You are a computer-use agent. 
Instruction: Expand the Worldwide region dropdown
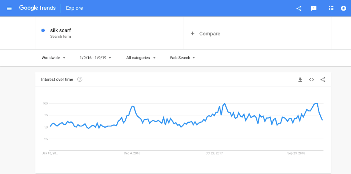pyautogui.click(x=54, y=58)
